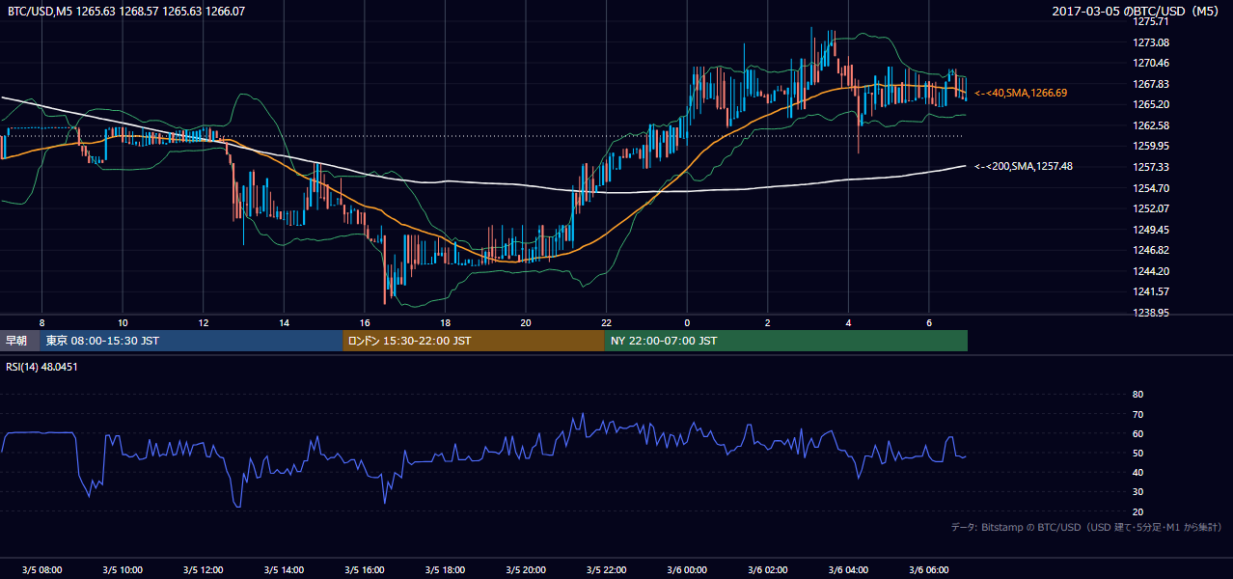Click the 3/5 08:00 time label
Screen dimensions: 1233x579
[41, 569]
